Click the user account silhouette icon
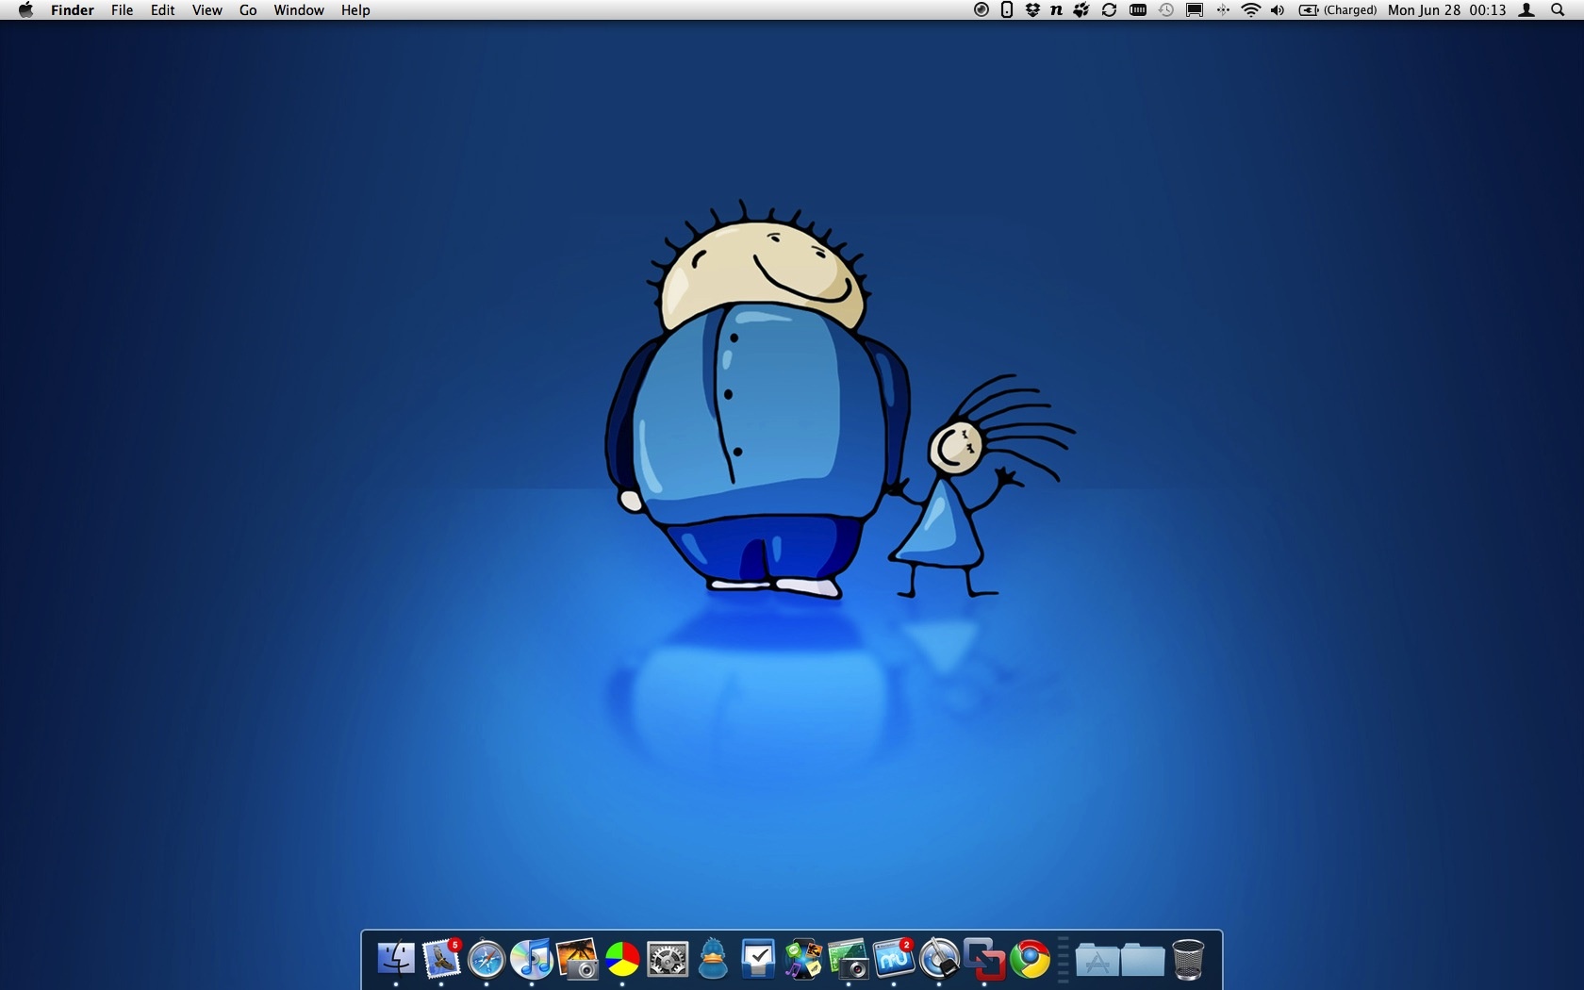Screen dimensions: 1584x990 [x=1526, y=10]
